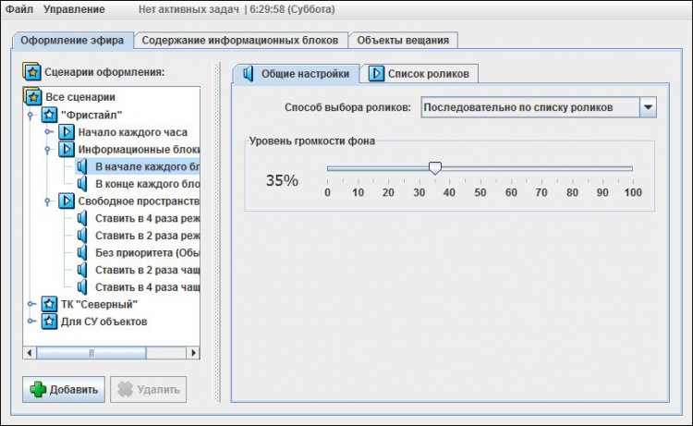Click the speaker icon on Общие настройки tab
Screen dimensions: 693x426
pyautogui.click(x=249, y=73)
